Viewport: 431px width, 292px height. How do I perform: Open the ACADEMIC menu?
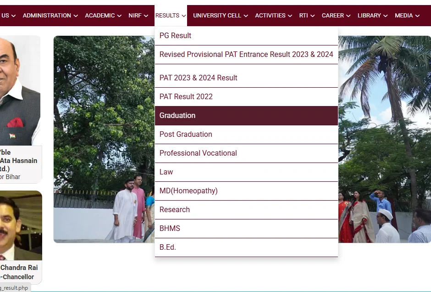(x=103, y=16)
